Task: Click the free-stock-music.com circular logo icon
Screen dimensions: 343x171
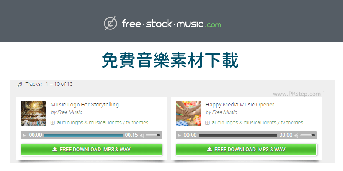Action: click(x=111, y=23)
